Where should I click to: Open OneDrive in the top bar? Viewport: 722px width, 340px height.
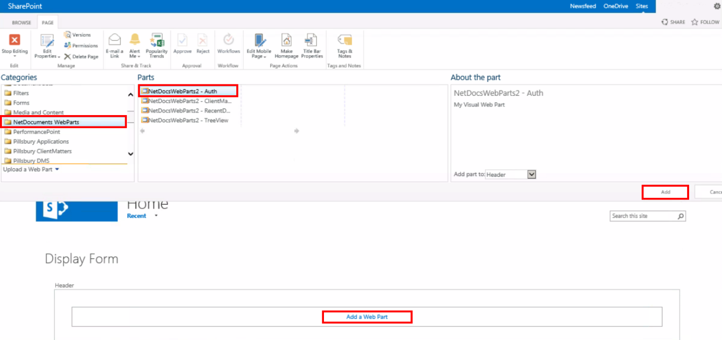(x=616, y=6)
